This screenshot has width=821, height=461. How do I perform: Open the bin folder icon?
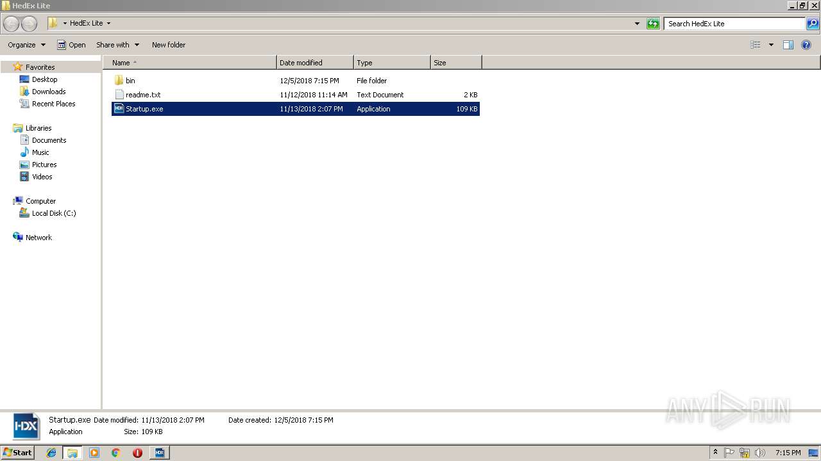pyautogui.click(x=119, y=81)
